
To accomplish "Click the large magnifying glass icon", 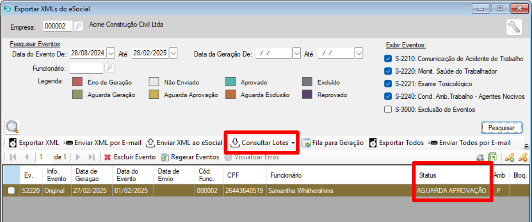I will (12, 127).
